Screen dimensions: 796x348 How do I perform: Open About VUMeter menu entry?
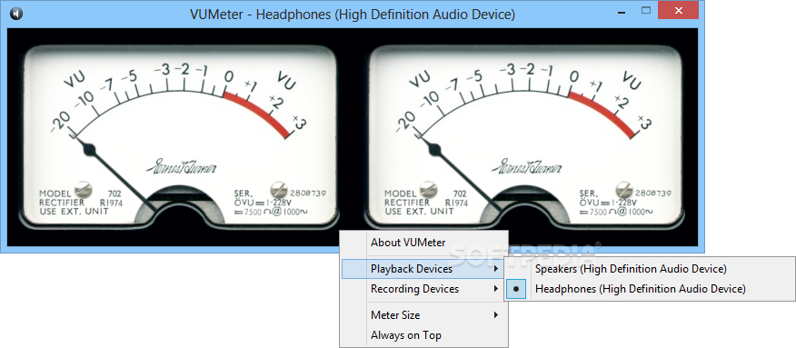pos(423,243)
